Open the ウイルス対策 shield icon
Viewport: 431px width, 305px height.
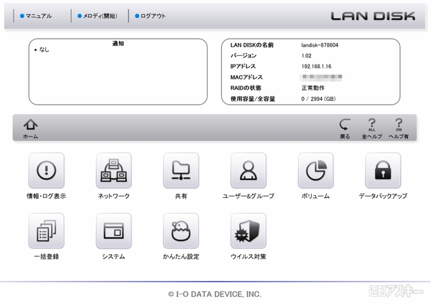249,231
